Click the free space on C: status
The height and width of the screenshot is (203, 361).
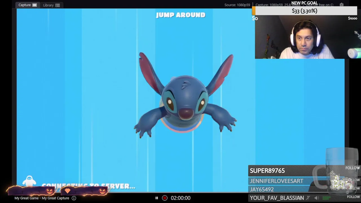pyautogui.click(x=320, y=5)
